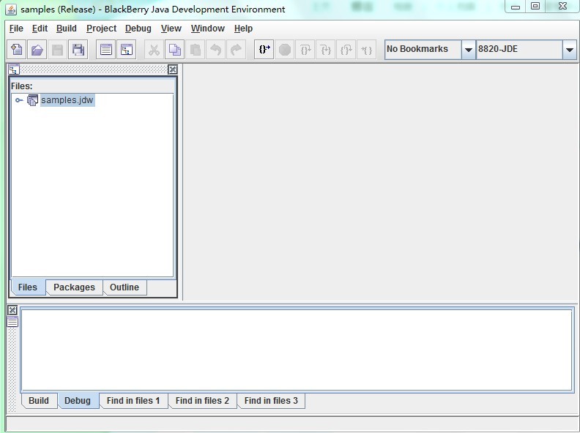Click the No Bookmarks combo box field
The image size is (580, 433).
coord(423,50)
